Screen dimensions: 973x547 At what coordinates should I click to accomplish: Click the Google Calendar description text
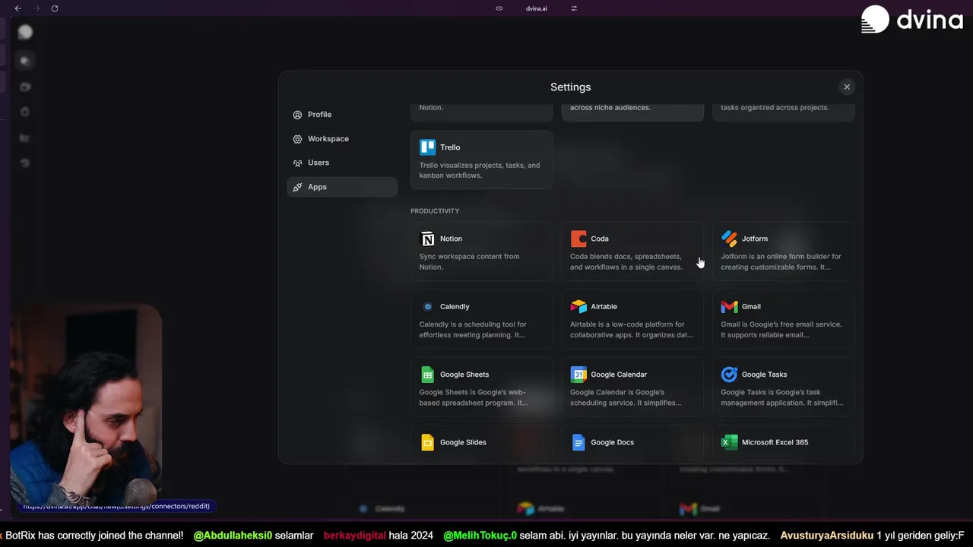(x=626, y=397)
